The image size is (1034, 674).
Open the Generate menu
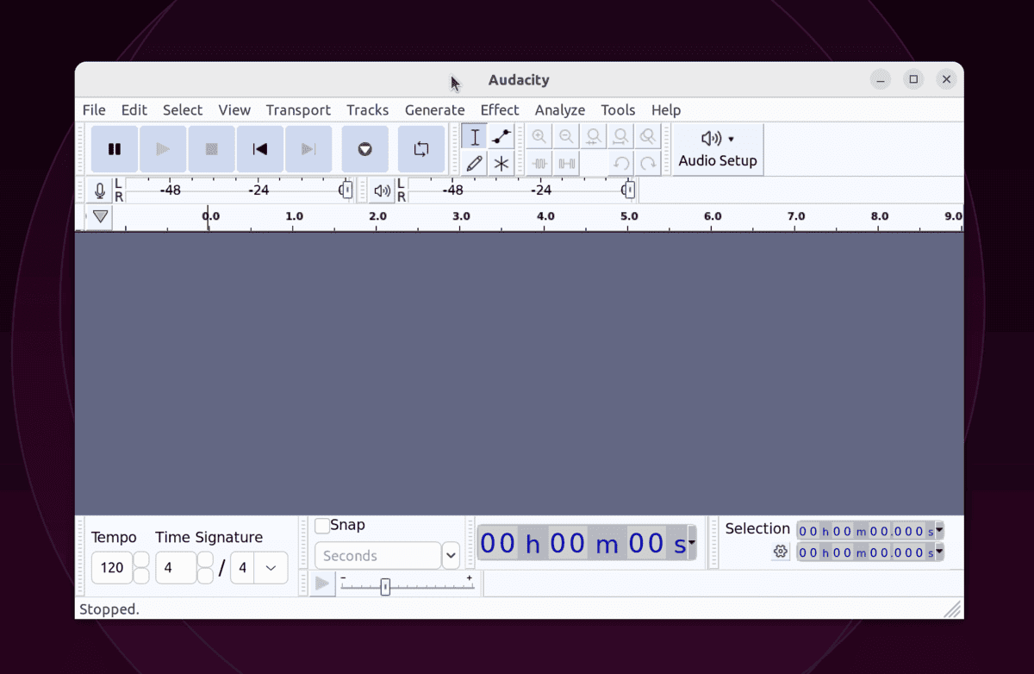click(435, 110)
